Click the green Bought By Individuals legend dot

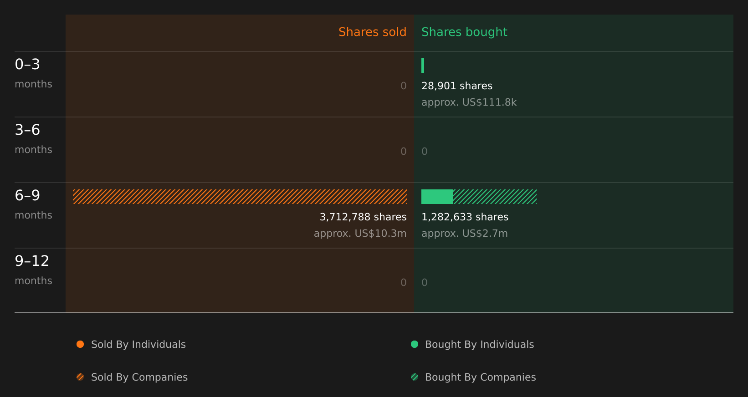(x=415, y=344)
